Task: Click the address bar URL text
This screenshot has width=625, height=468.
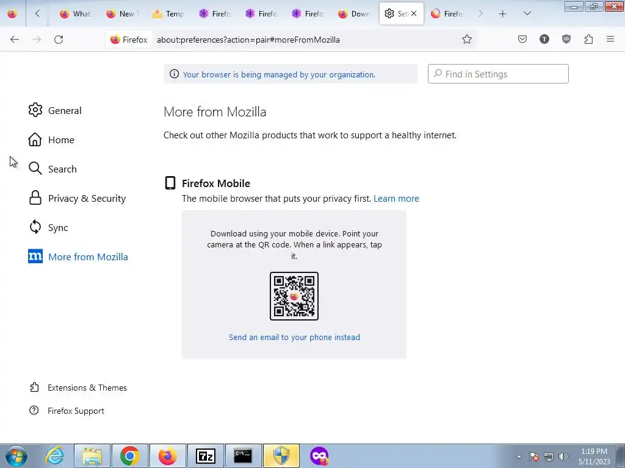Action: tap(248, 40)
